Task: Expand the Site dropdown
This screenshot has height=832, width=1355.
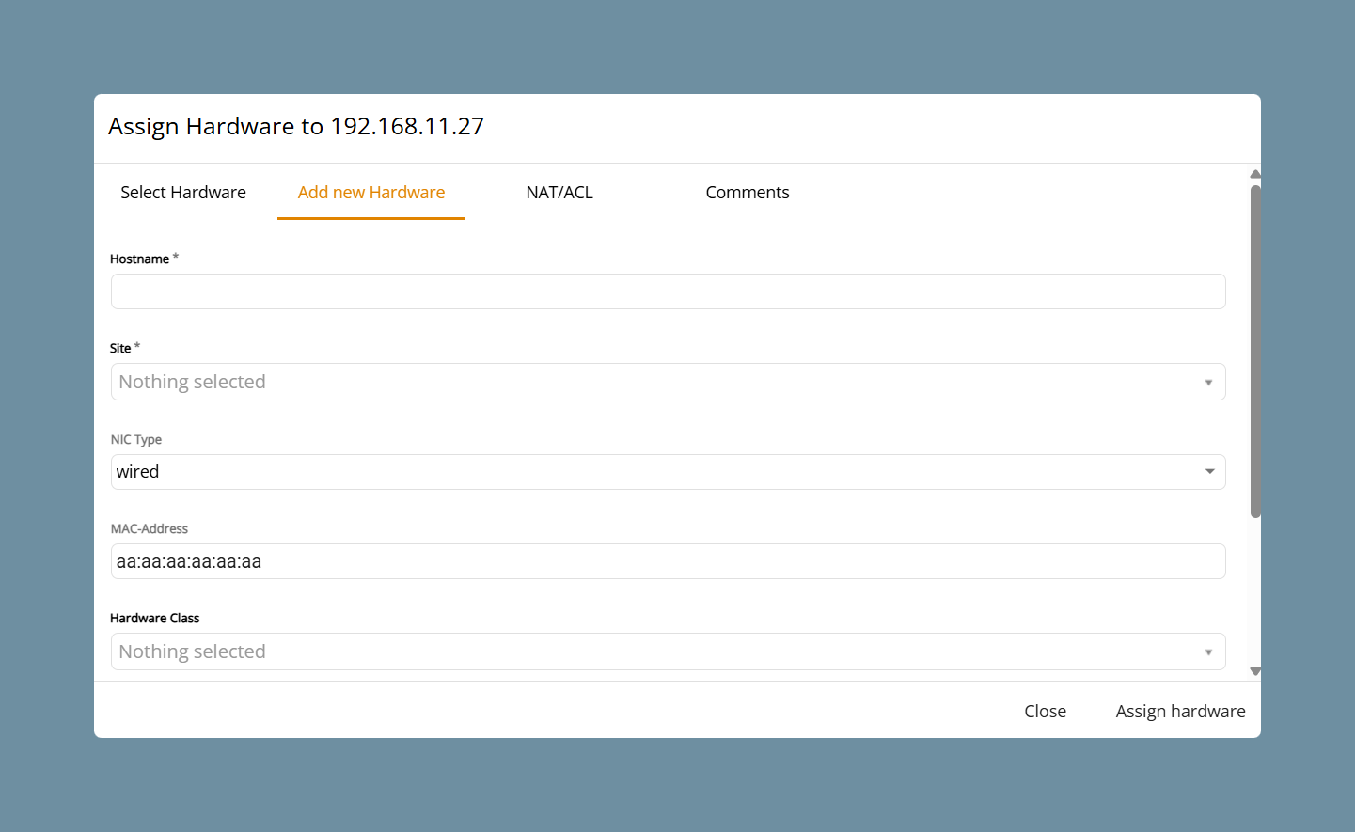Action: pos(668,382)
